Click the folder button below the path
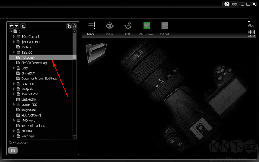 pos(13,150)
